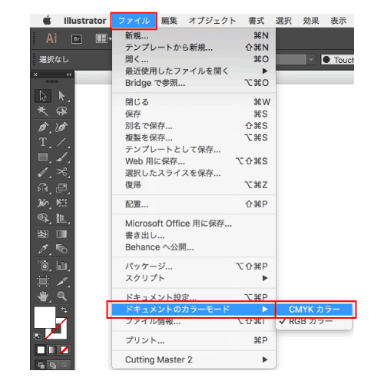Reset to default fill and stroke
384x384 pixels.
point(38,336)
